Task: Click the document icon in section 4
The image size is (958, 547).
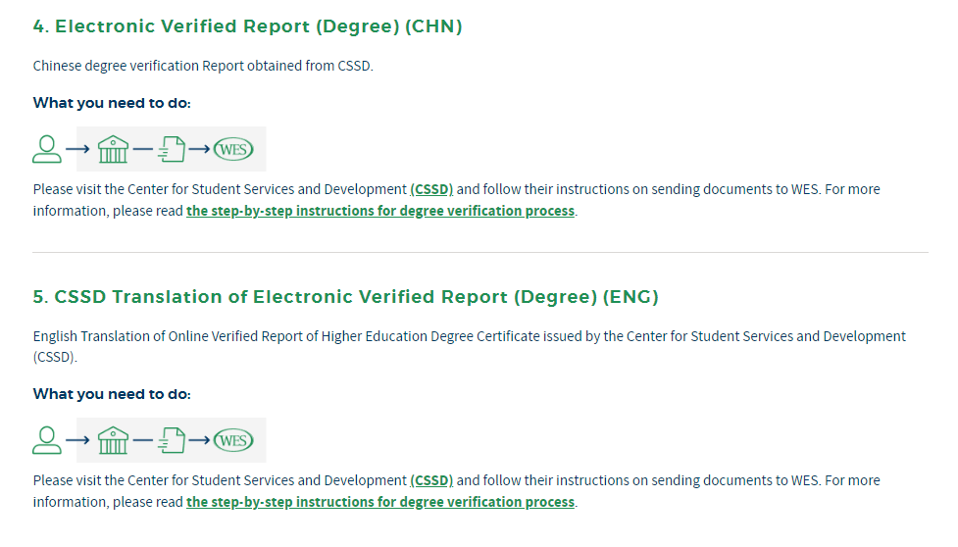Action: click(172, 149)
